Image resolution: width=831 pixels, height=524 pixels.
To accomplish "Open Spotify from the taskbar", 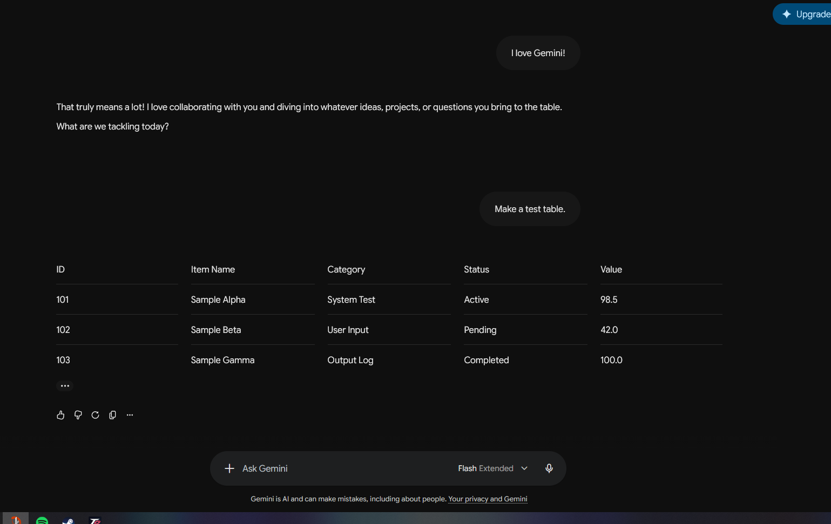I will point(42,520).
